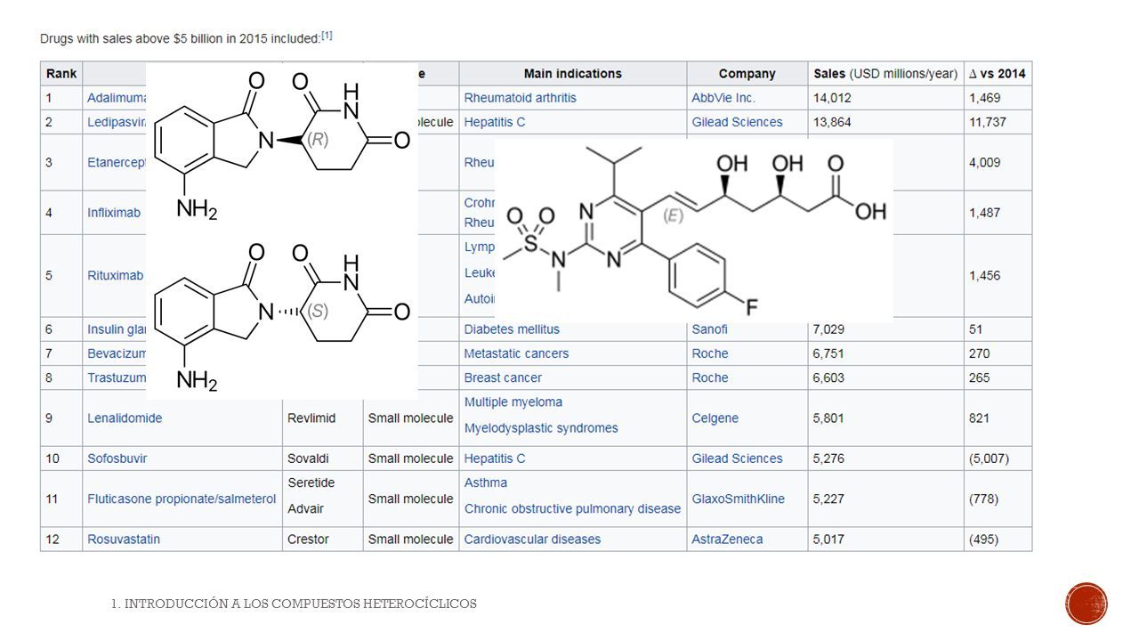
Task: Open the Sofosbuvir link
Action: click(117, 458)
